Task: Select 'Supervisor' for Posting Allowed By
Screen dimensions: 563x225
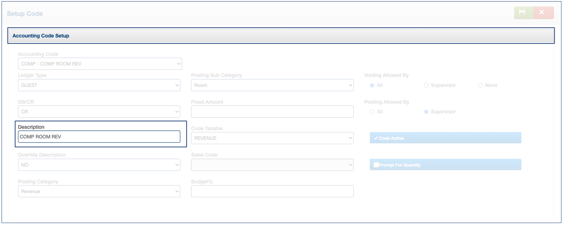Action: 426,112
